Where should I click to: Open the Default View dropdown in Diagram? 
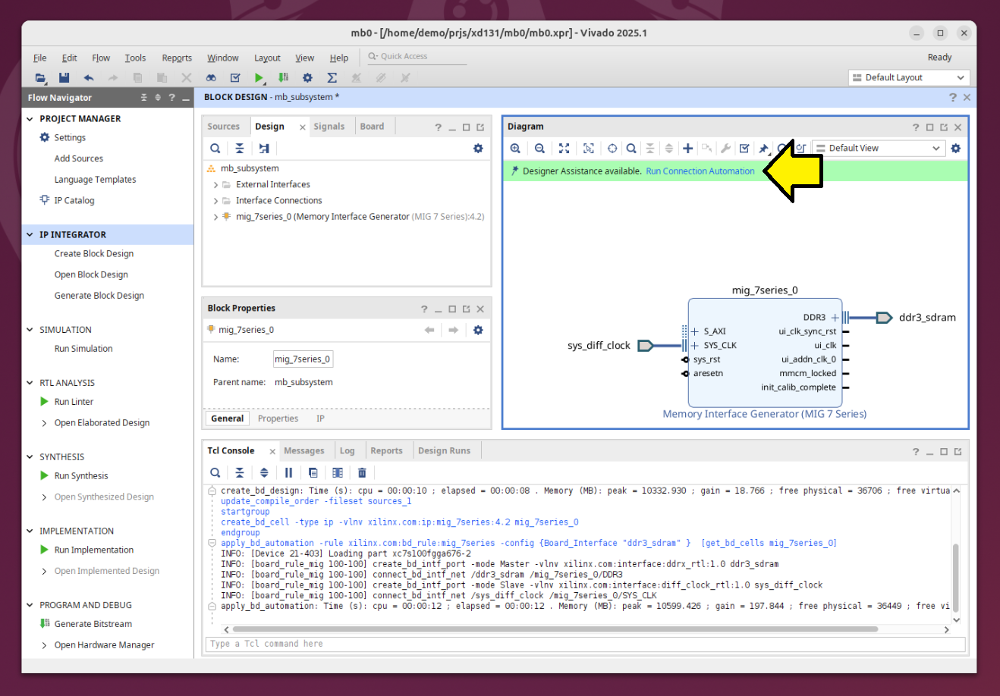click(879, 149)
